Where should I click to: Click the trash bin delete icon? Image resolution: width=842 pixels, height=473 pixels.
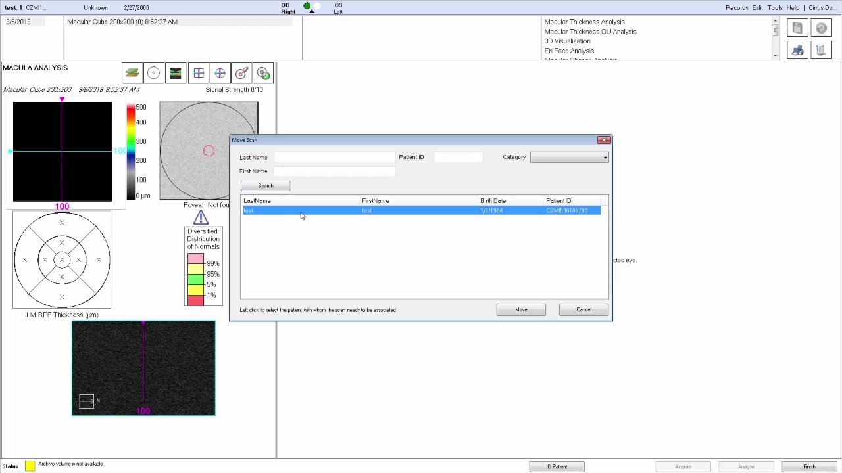click(821, 51)
